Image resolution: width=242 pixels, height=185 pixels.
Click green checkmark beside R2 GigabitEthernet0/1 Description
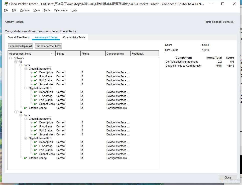pos(35,142)
